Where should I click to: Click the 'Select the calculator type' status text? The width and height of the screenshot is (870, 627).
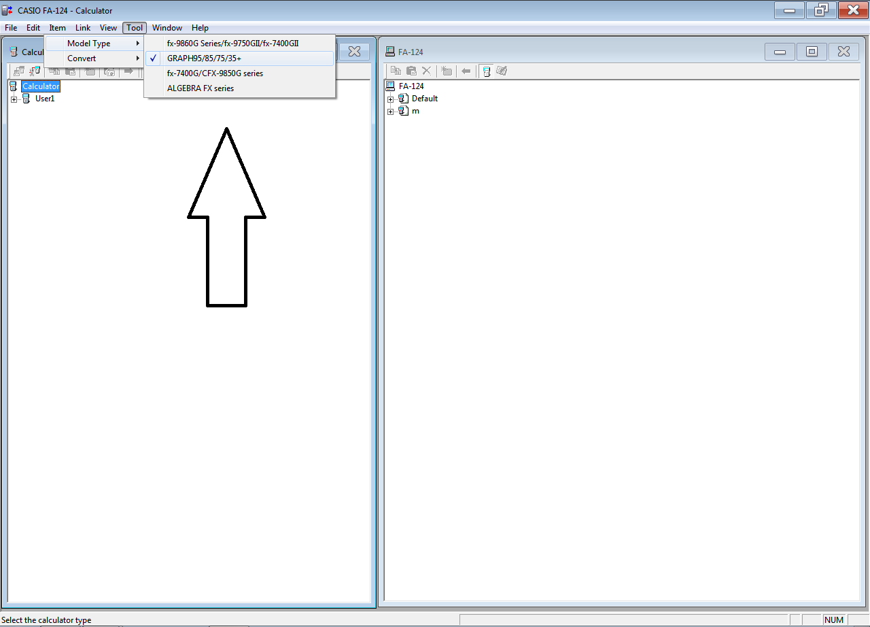tap(47, 620)
